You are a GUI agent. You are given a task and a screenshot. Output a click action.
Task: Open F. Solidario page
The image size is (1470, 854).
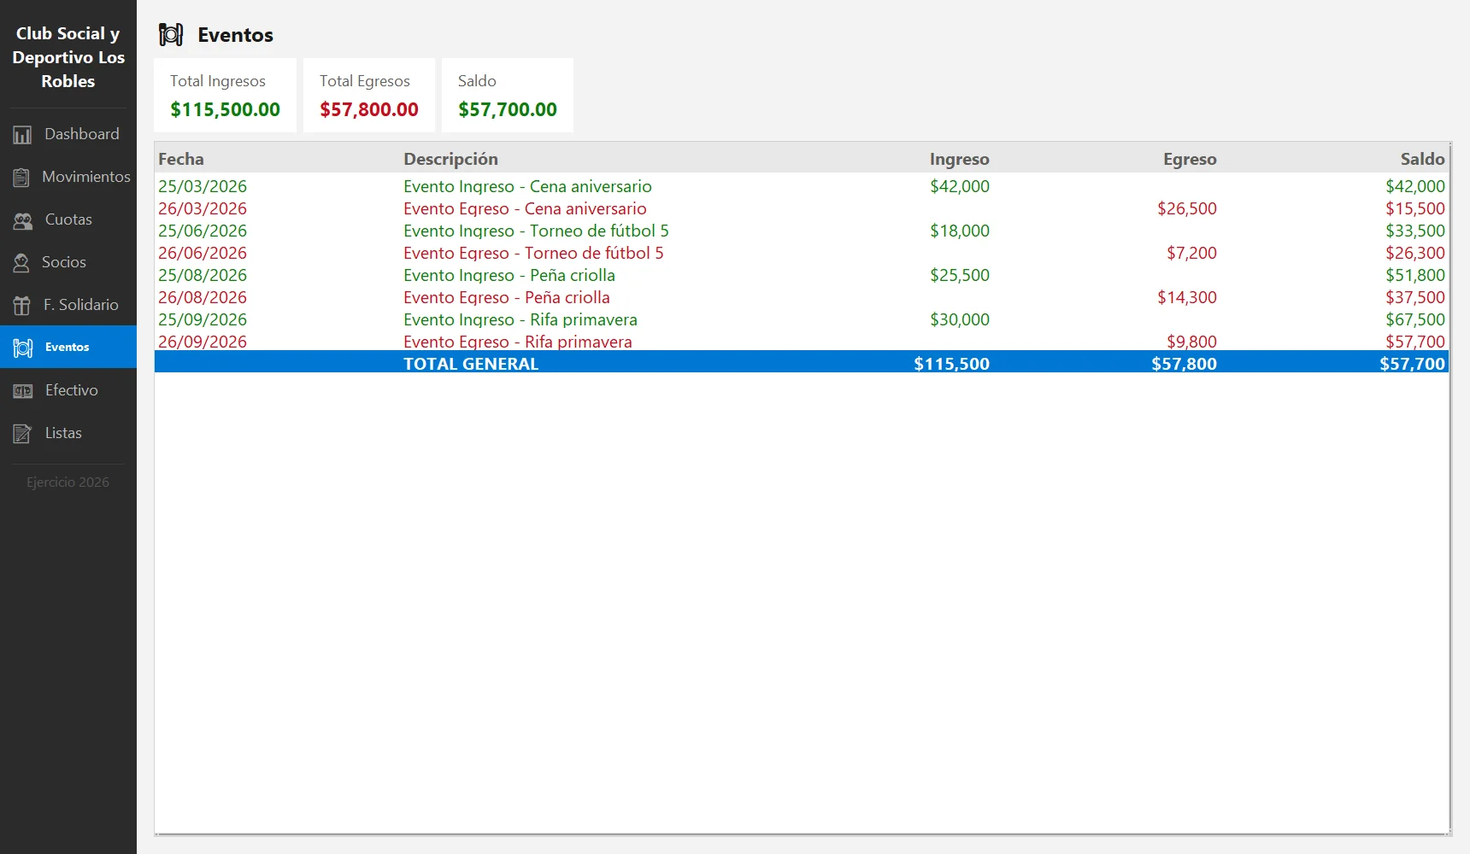tap(68, 305)
